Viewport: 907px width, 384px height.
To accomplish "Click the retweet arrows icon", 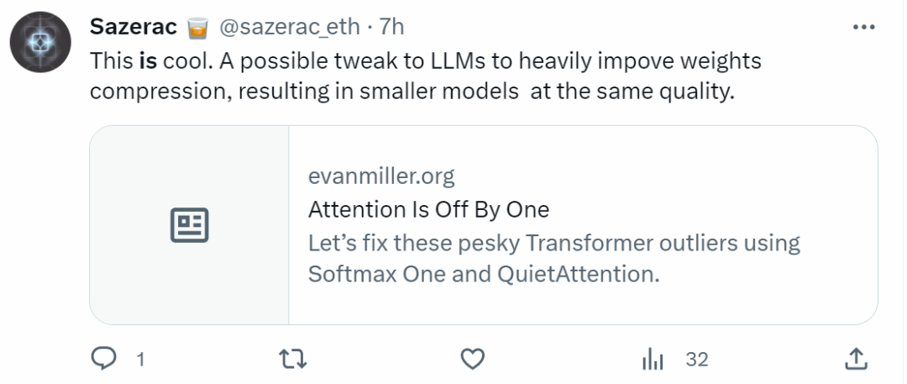I will coord(293,360).
